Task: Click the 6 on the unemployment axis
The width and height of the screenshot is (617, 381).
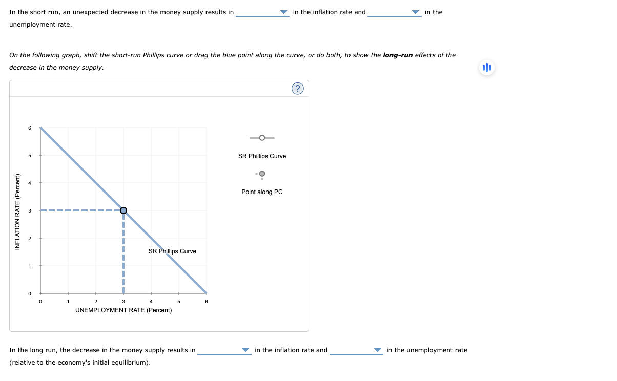Action: (205, 301)
